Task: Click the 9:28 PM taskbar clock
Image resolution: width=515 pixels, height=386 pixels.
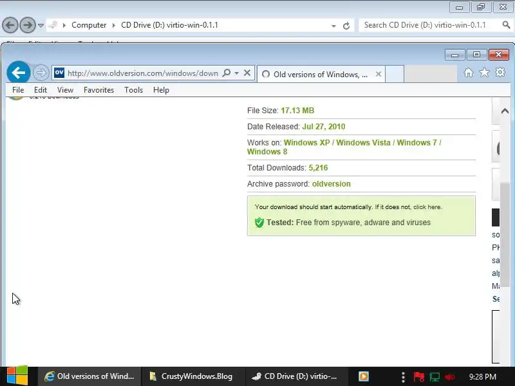Action: (x=482, y=376)
